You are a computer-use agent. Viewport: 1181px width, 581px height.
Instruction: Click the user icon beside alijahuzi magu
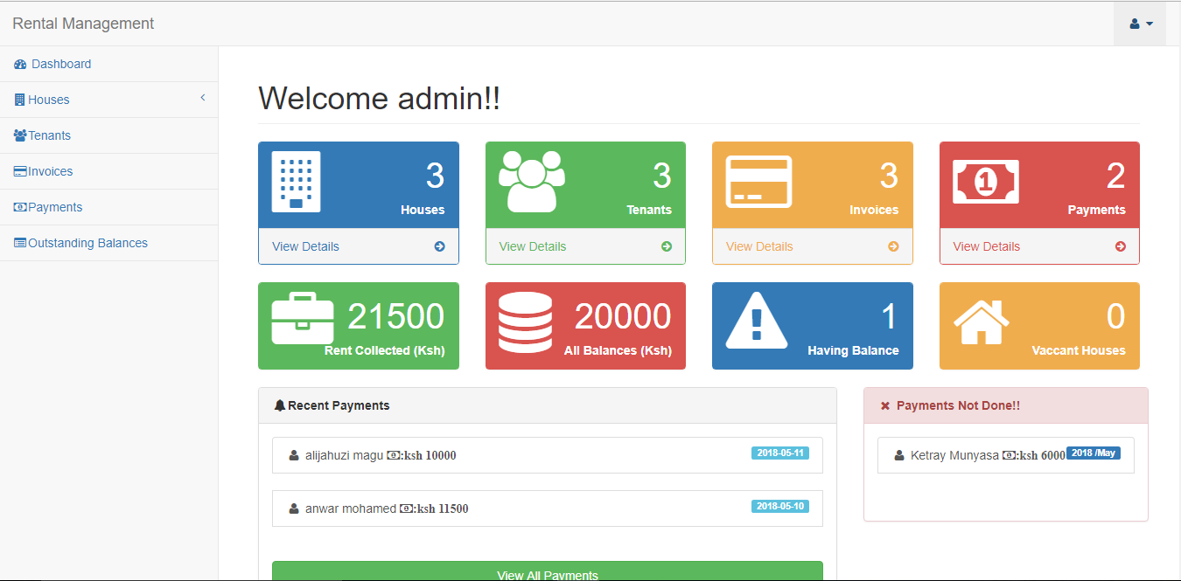(294, 455)
